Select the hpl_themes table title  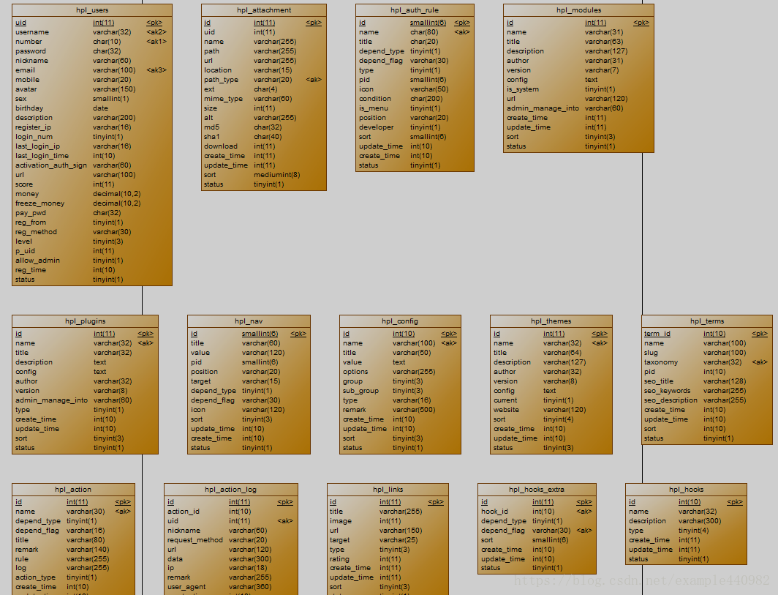(551, 321)
